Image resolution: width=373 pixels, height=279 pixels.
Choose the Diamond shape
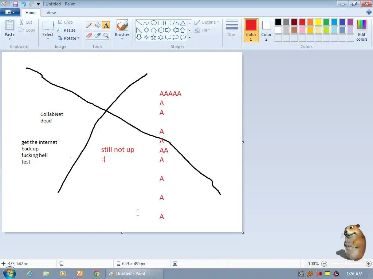pos(146,30)
